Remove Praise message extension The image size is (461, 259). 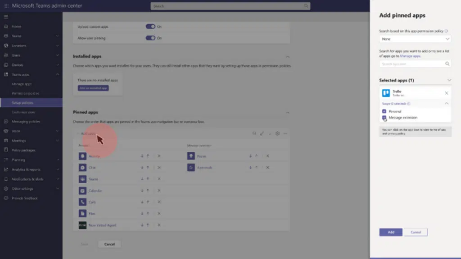(x=267, y=156)
